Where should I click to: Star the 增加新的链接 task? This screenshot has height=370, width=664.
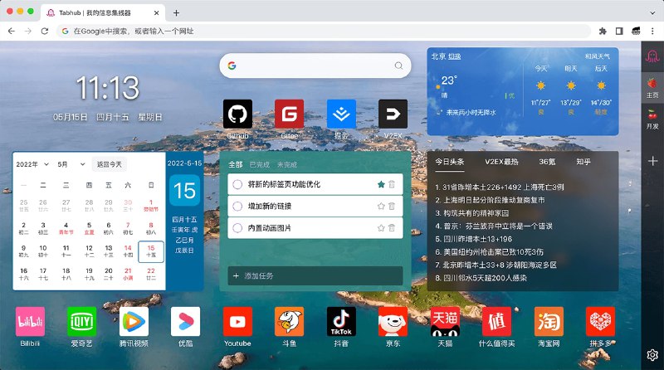[x=381, y=206]
